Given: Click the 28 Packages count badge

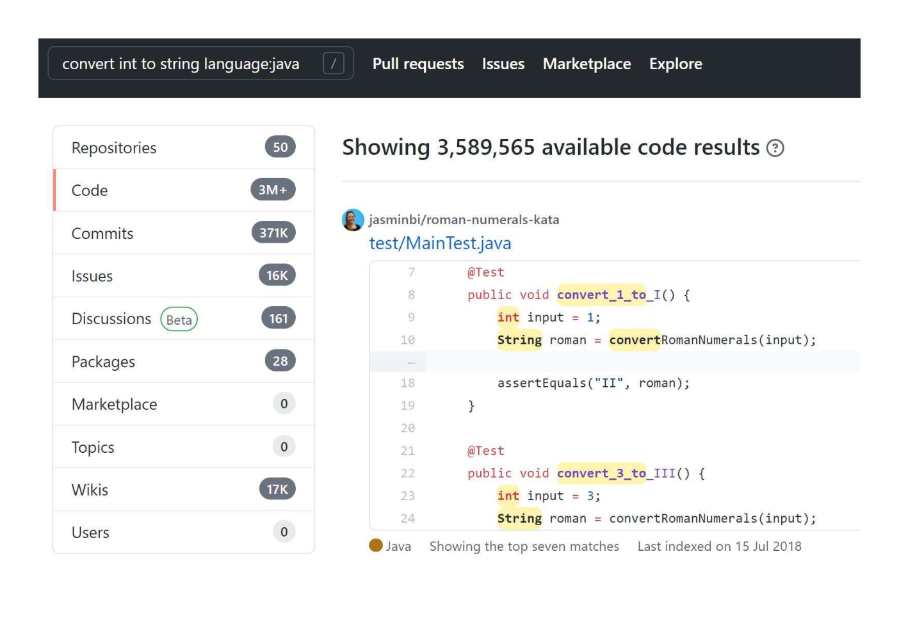Looking at the screenshot, I should click(x=280, y=361).
